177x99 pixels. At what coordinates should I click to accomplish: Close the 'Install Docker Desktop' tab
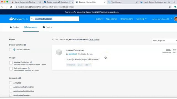pyautogui.click(x=169, y=2)
